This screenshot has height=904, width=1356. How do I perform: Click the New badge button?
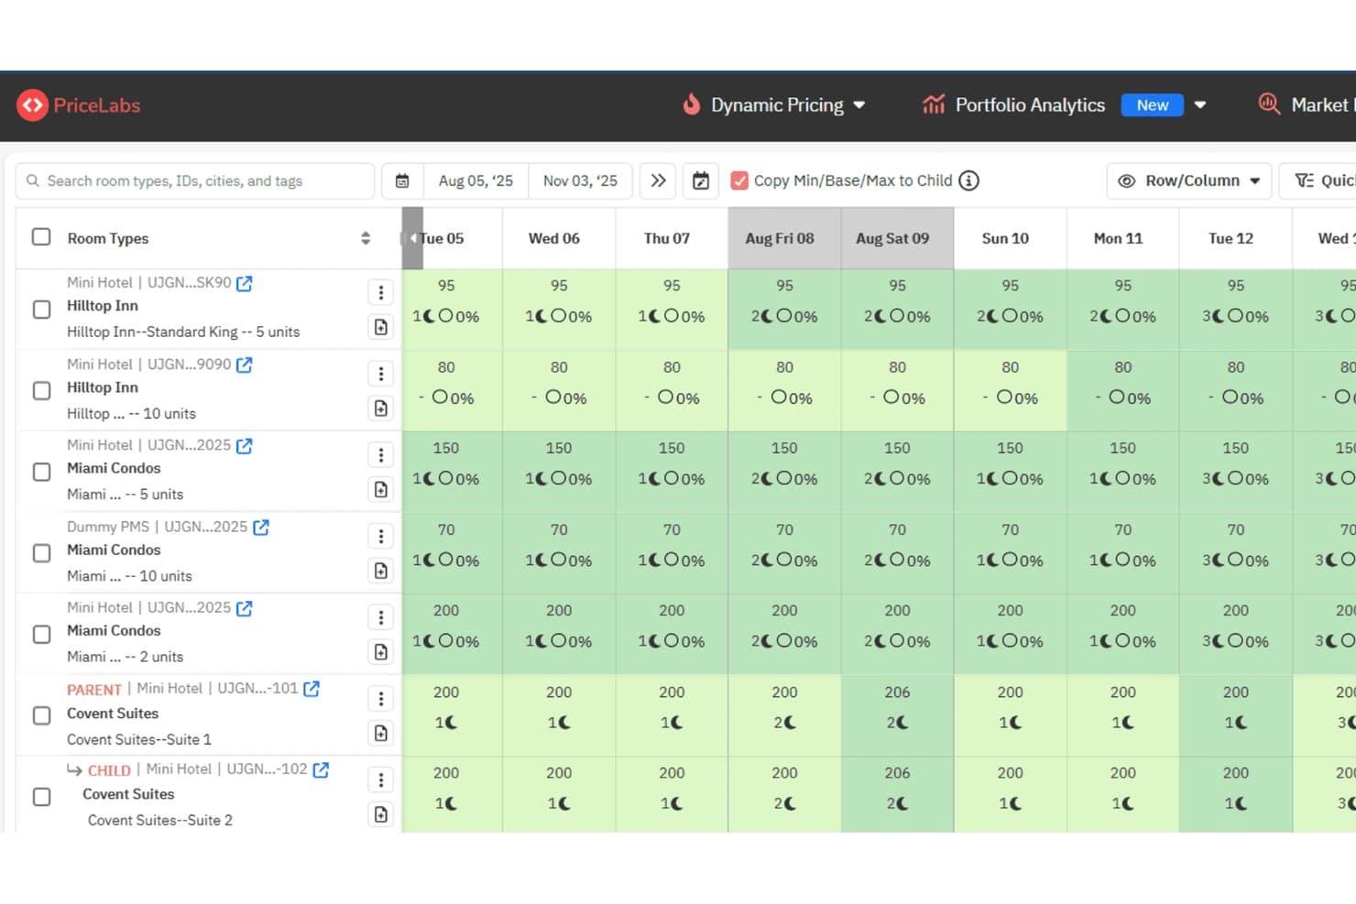[x=1153, y=105]
